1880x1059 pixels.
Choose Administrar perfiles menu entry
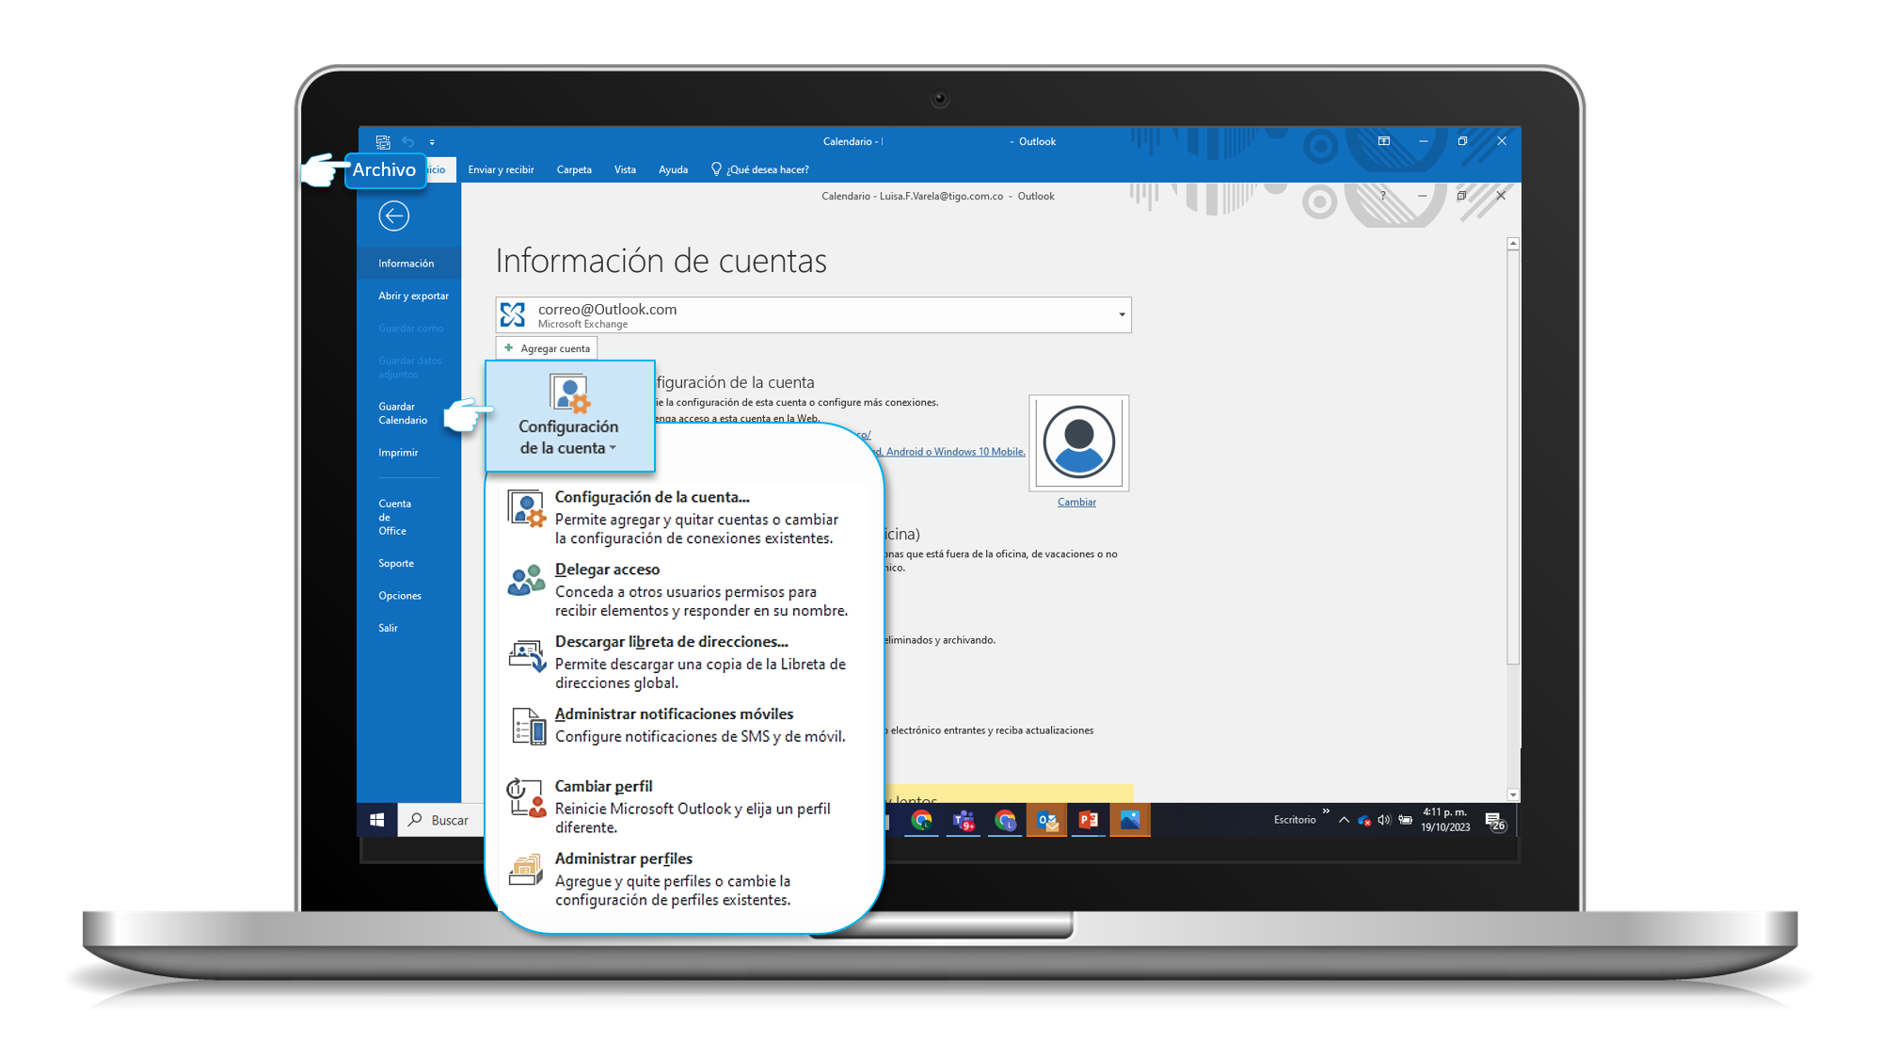(x=682, y=878)
